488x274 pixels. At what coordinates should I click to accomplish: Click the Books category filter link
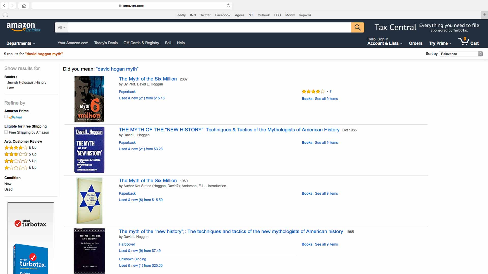(9, 77)
